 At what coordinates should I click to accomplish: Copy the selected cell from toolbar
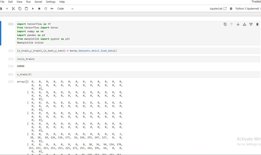click(20, 9)
